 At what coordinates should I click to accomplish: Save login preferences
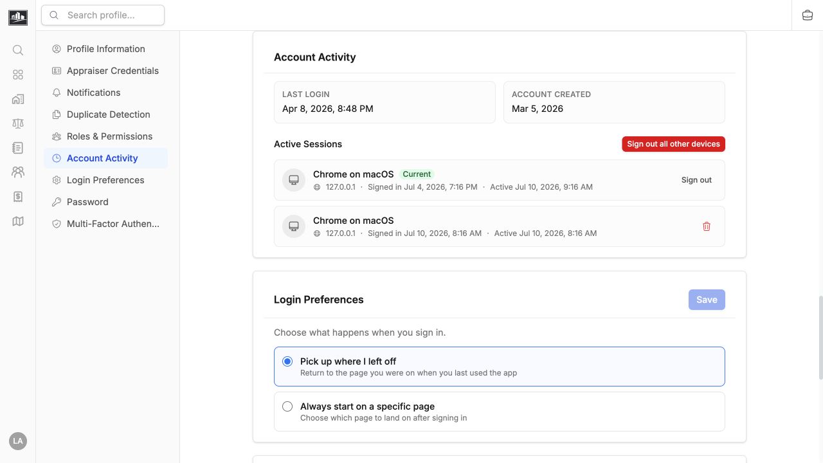[707, 300]
